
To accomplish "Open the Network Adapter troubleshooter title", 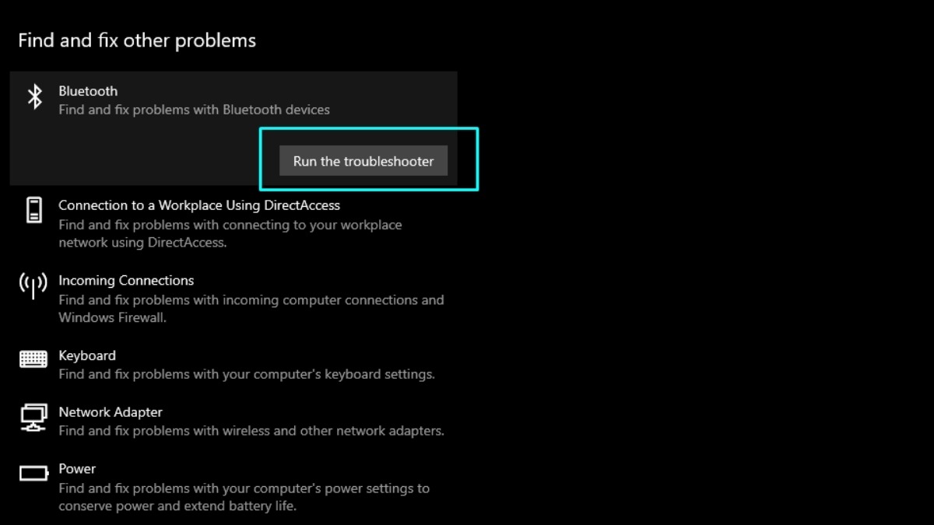I will click(111, 412).
